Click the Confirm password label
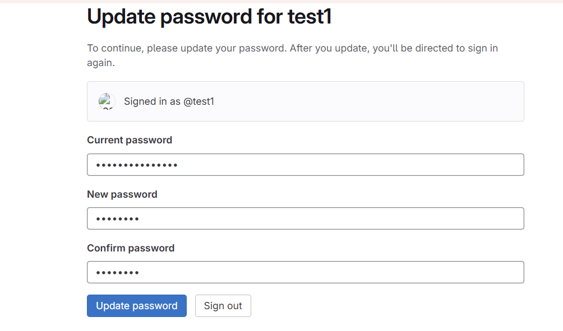This screenshot has height=331, width=563. [131, 248]
